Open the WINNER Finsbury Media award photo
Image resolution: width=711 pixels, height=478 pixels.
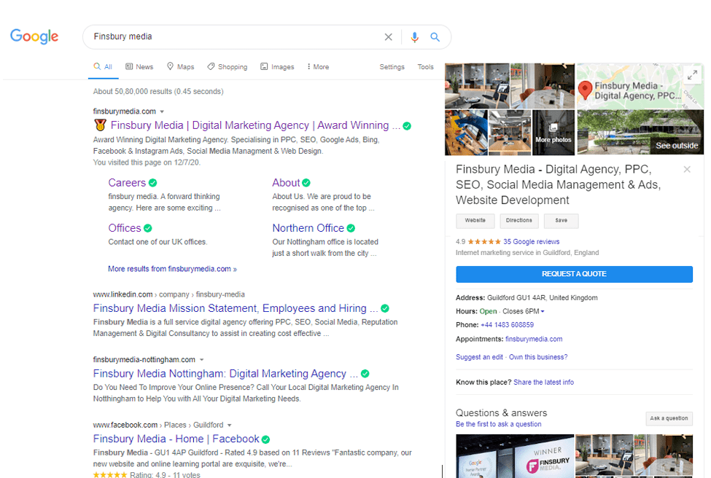click(x=515, y=456)
